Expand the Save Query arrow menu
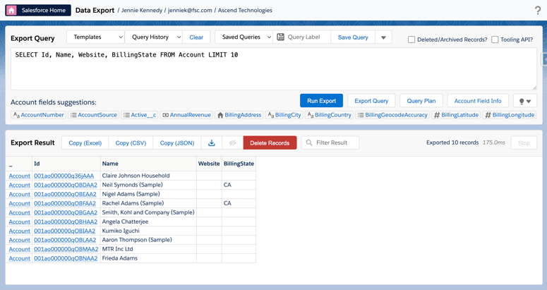Viewport: 547px width, 290px height. tap(383, 37)
